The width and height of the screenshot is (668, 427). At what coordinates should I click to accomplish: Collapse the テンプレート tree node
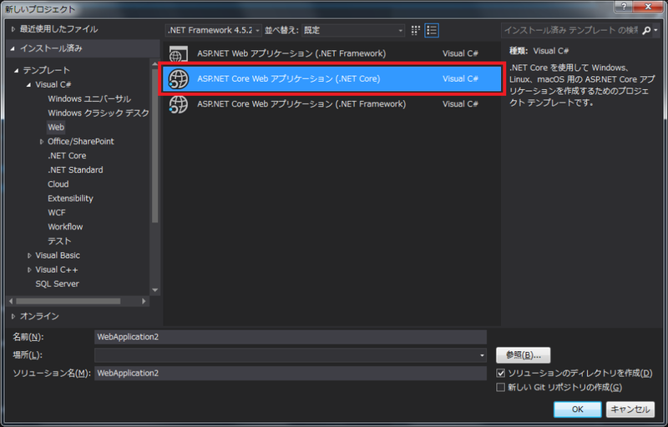coord(17,71)
